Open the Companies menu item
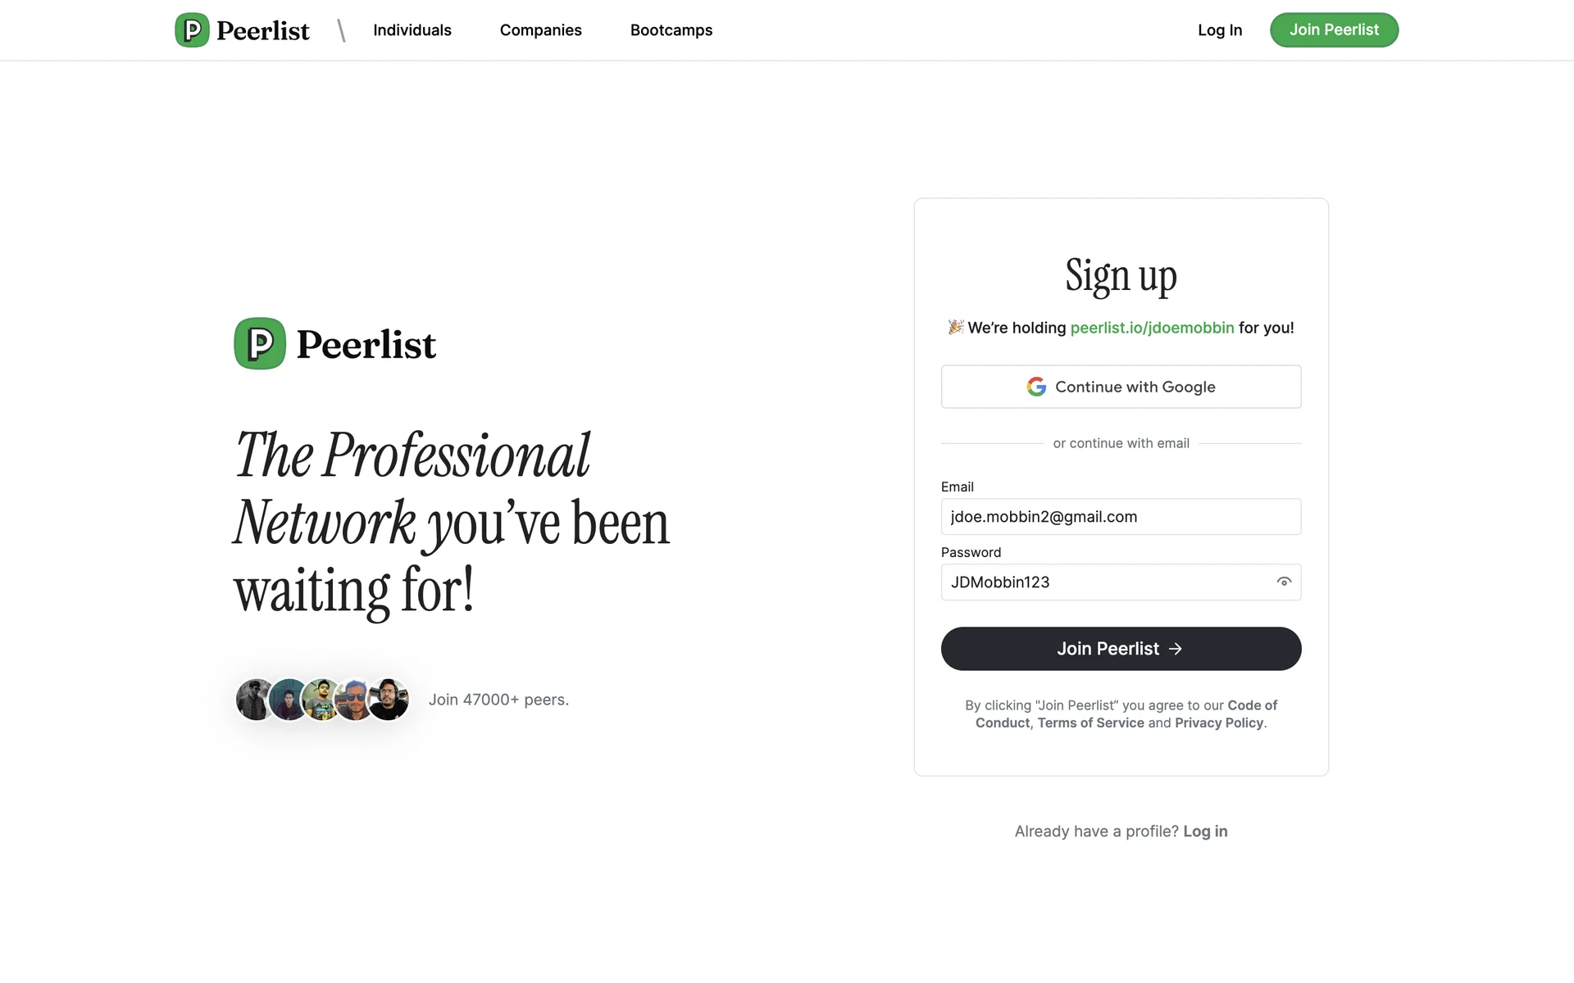 [541, 30]
